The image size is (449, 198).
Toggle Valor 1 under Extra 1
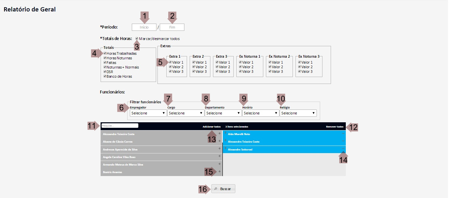[170, 62]
